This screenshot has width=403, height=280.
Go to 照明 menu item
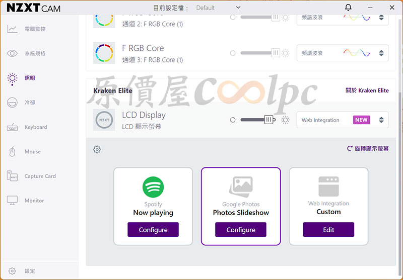click(x=30, y=78)
